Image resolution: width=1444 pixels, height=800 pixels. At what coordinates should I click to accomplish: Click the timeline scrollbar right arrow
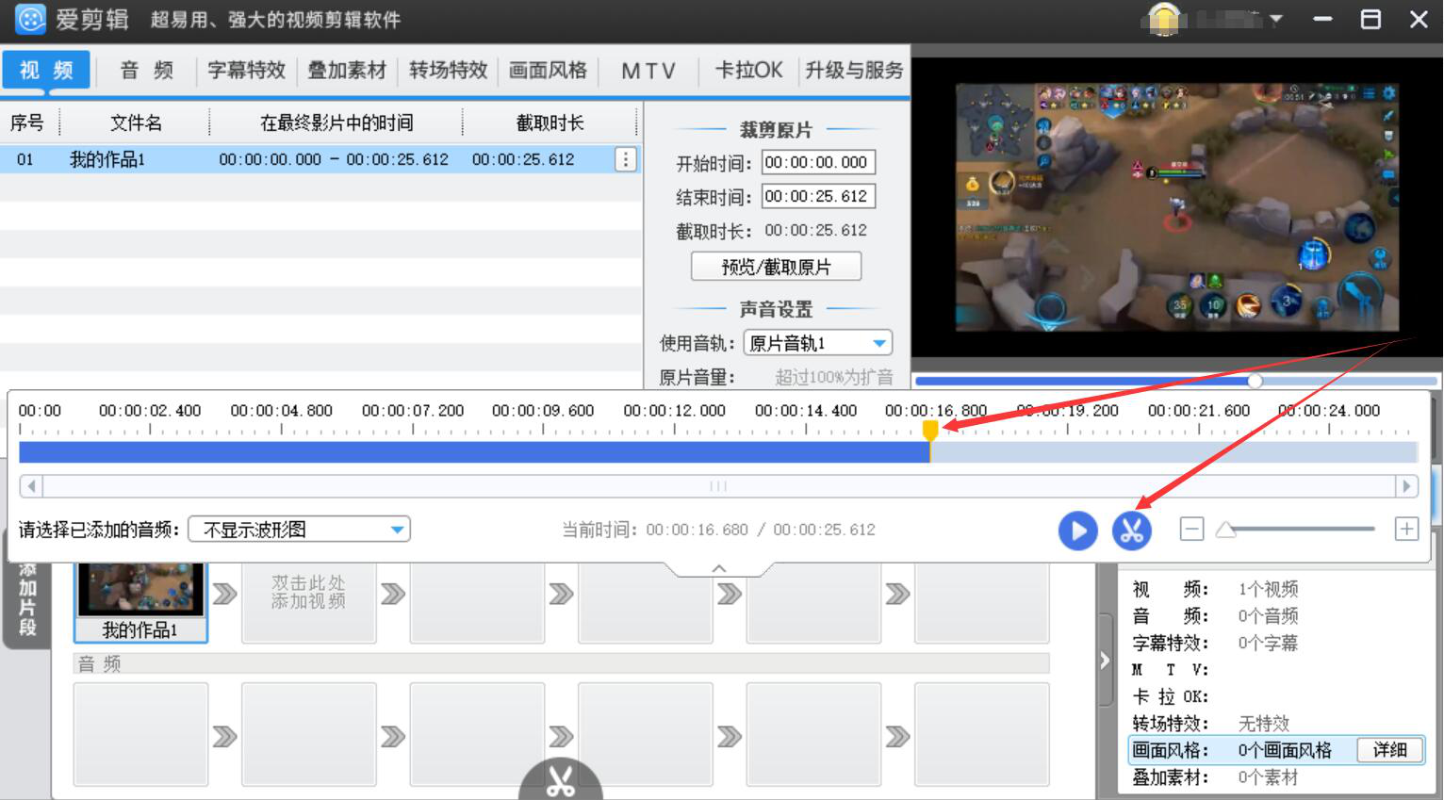(x=1406, y=486)
